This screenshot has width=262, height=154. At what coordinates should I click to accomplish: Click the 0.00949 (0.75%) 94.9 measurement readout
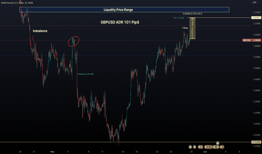click(192, 14)
